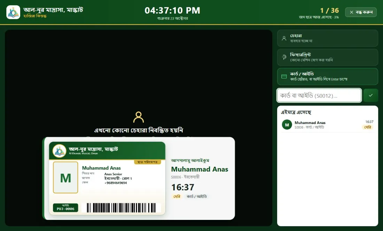This screenshot has width=383, height=231.
Task: Click the barcode on the student ID card
Action: click(121, 208)
